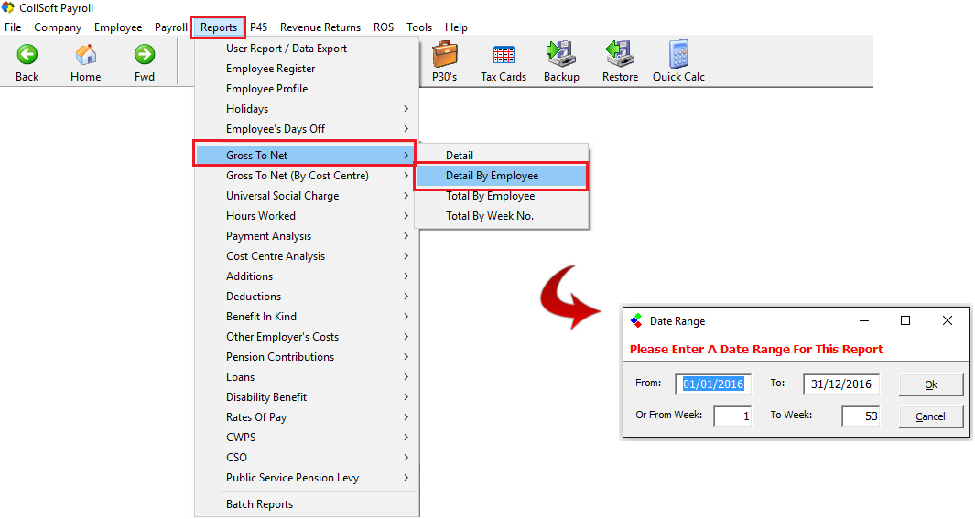The image size is (975, 519).
Task: Open Tax Cards toolbar icon
Action: [504, 56]
